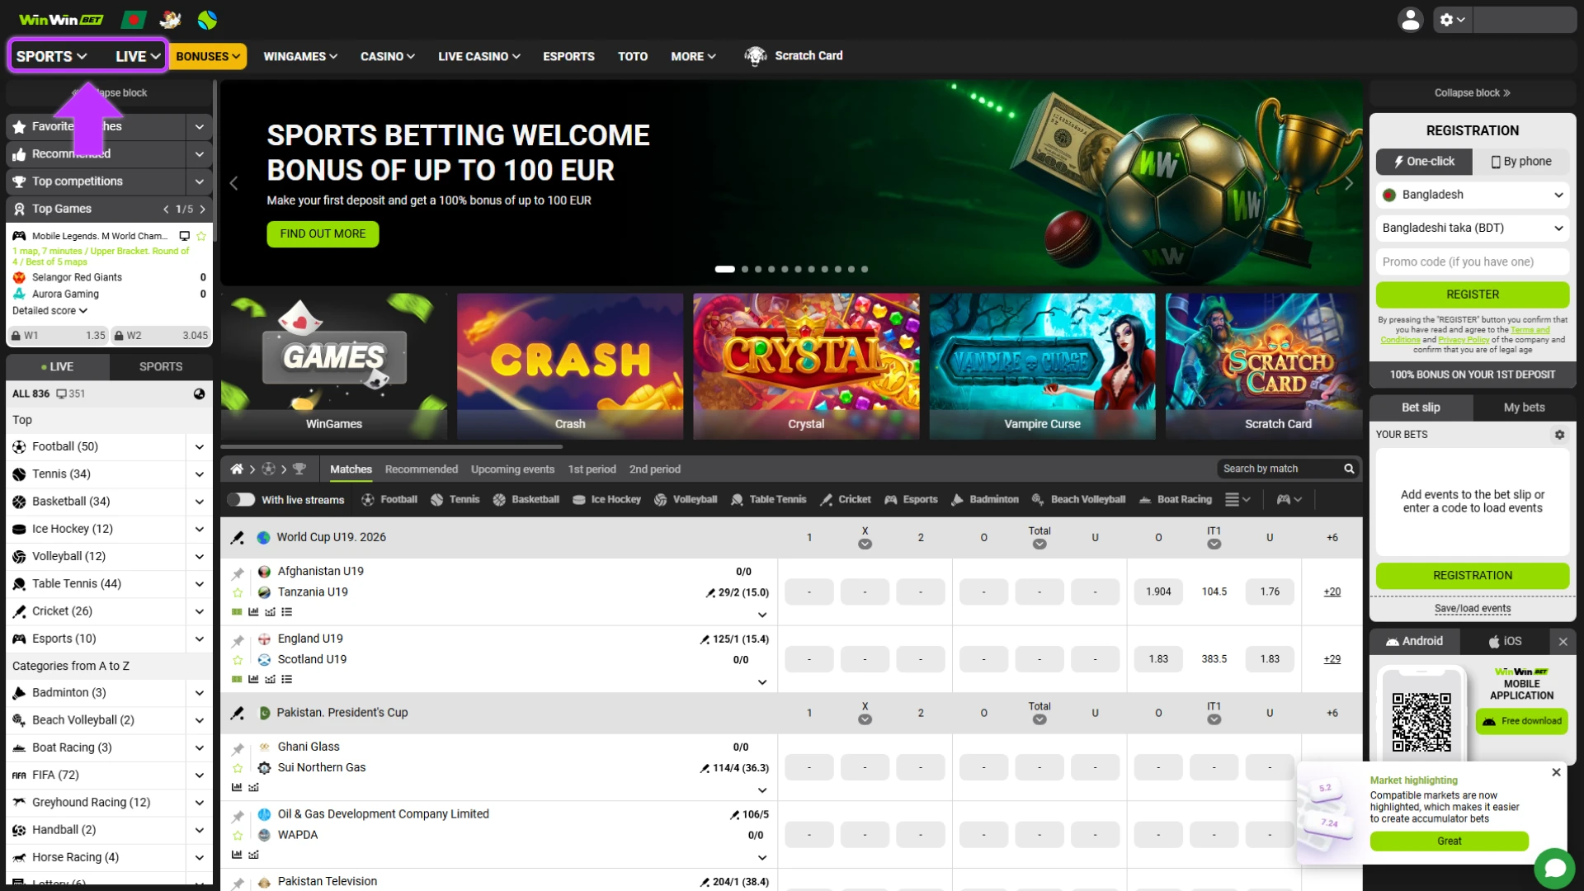Open the site settings gear menu
The height and width of the screenshot is (891, 1584).
pos(1450,19)
